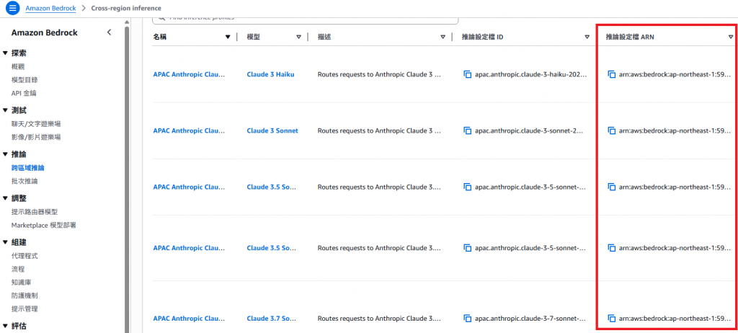Screen dimensions: 738x333
Task: Collapse the Amazon Bedrock sidebar with the chevron
Action: (x=110, y=32)
